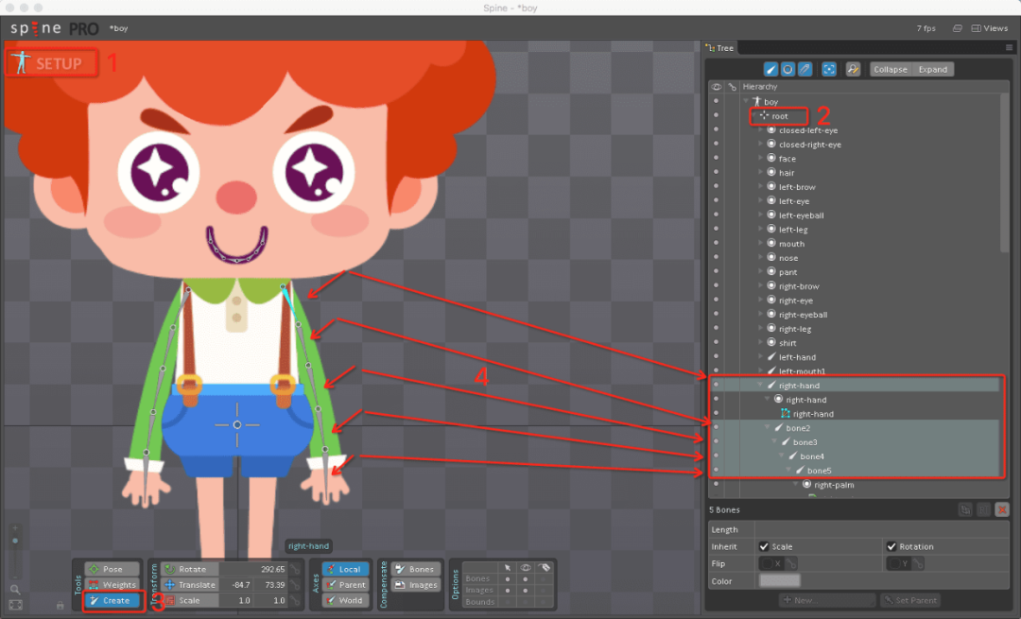
Task: Toggle bones filter icon in Tree toolbar
Action: tap(770, 69)
